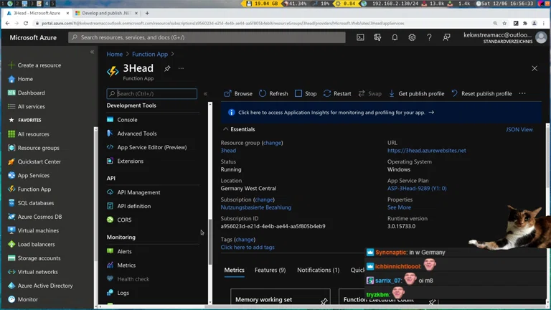Stop the function app
Image resolution: width=551 pixels, height=310 pixels.
point(306,93)
